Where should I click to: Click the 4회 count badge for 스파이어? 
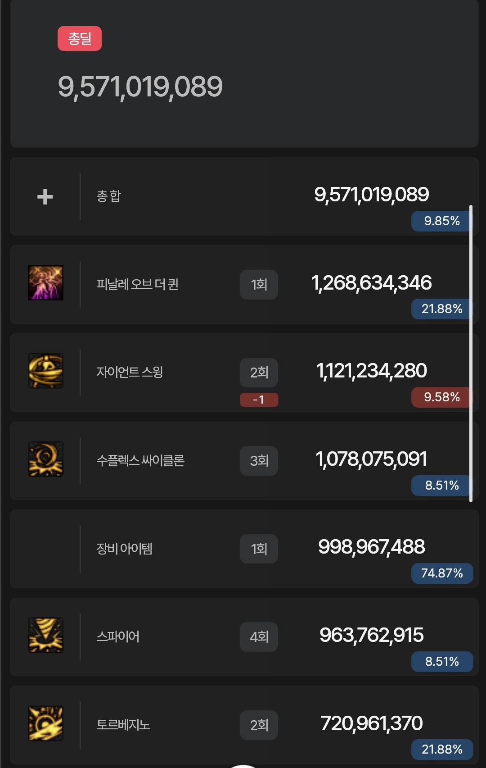point(259,637)
